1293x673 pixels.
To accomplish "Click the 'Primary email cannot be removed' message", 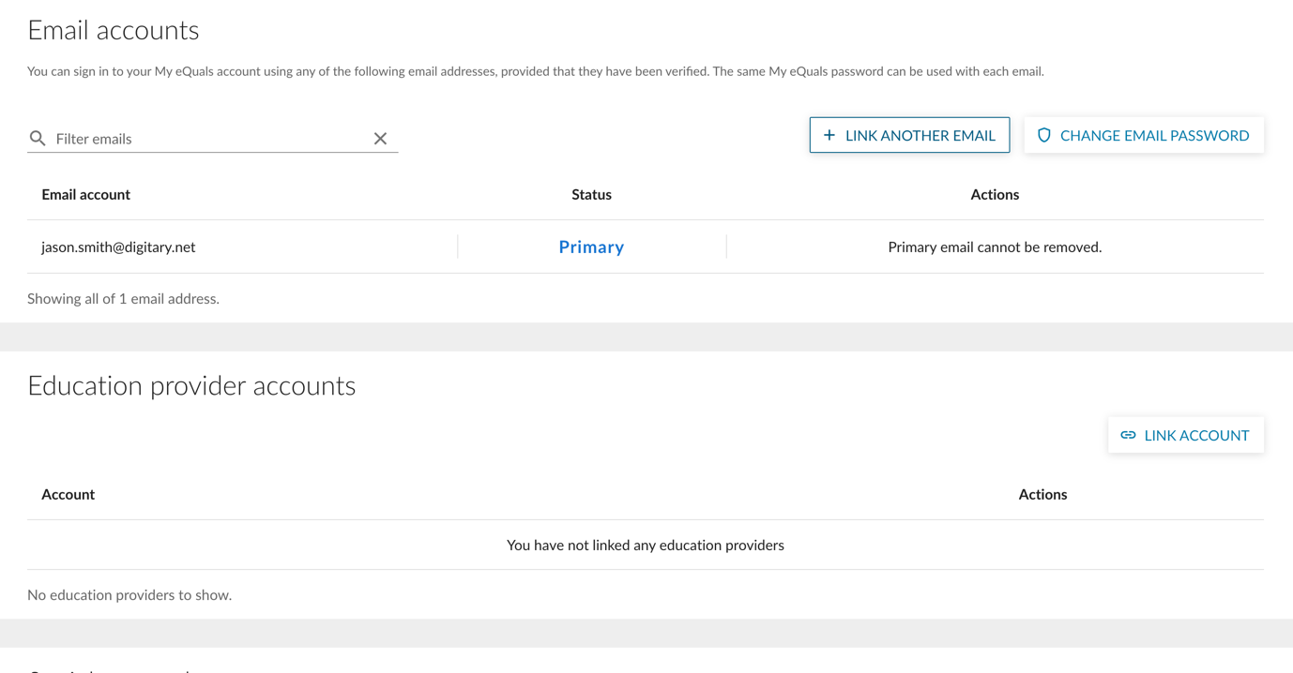I will click(995, 247).
